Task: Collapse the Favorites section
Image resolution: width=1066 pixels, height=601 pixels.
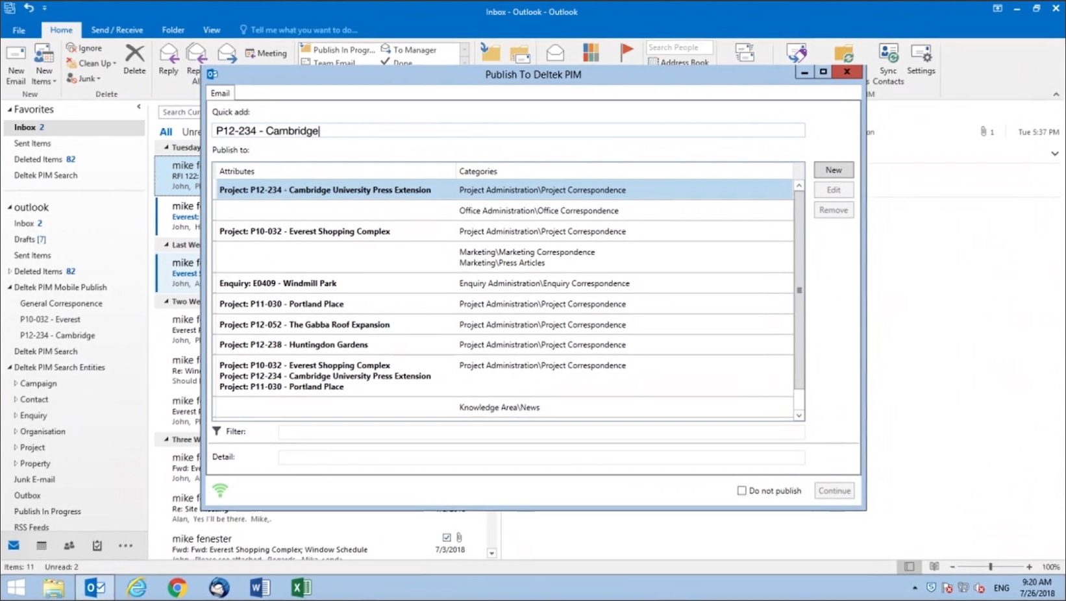Action: [x=10, y=110]
